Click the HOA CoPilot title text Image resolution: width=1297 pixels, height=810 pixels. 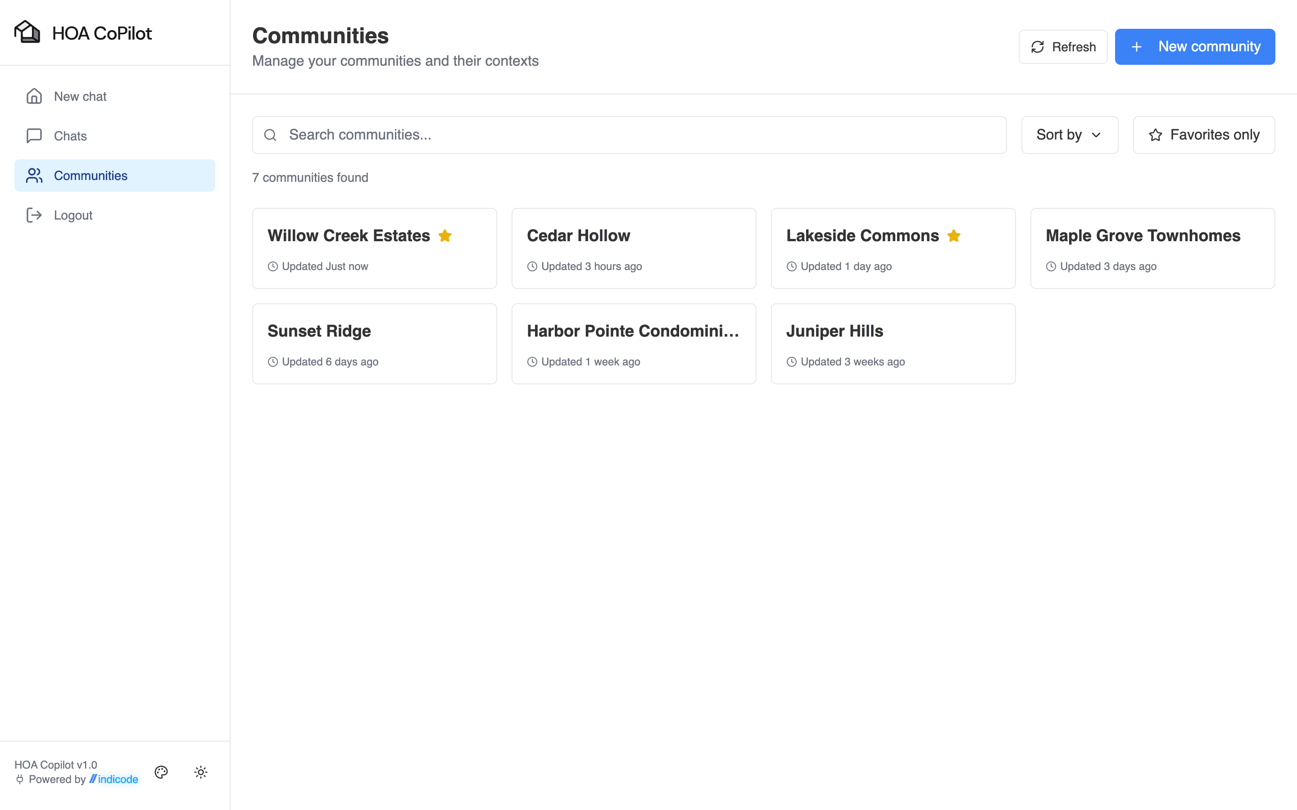point(102,33)
